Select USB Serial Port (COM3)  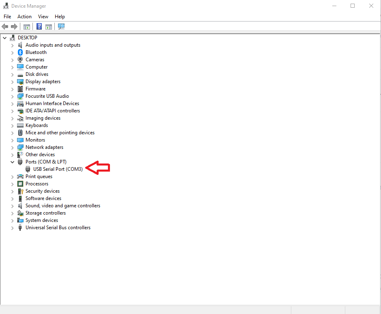[x=58, y=169]
